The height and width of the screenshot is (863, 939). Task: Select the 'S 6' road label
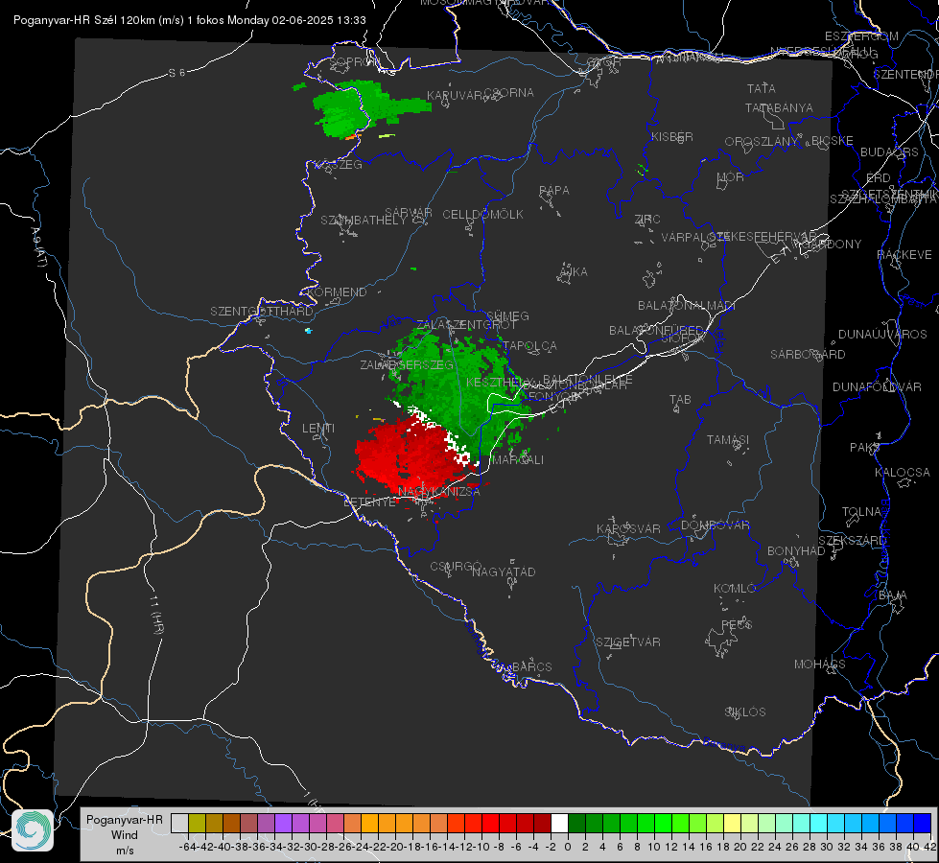pyautogui.click(x=176, y=73)
